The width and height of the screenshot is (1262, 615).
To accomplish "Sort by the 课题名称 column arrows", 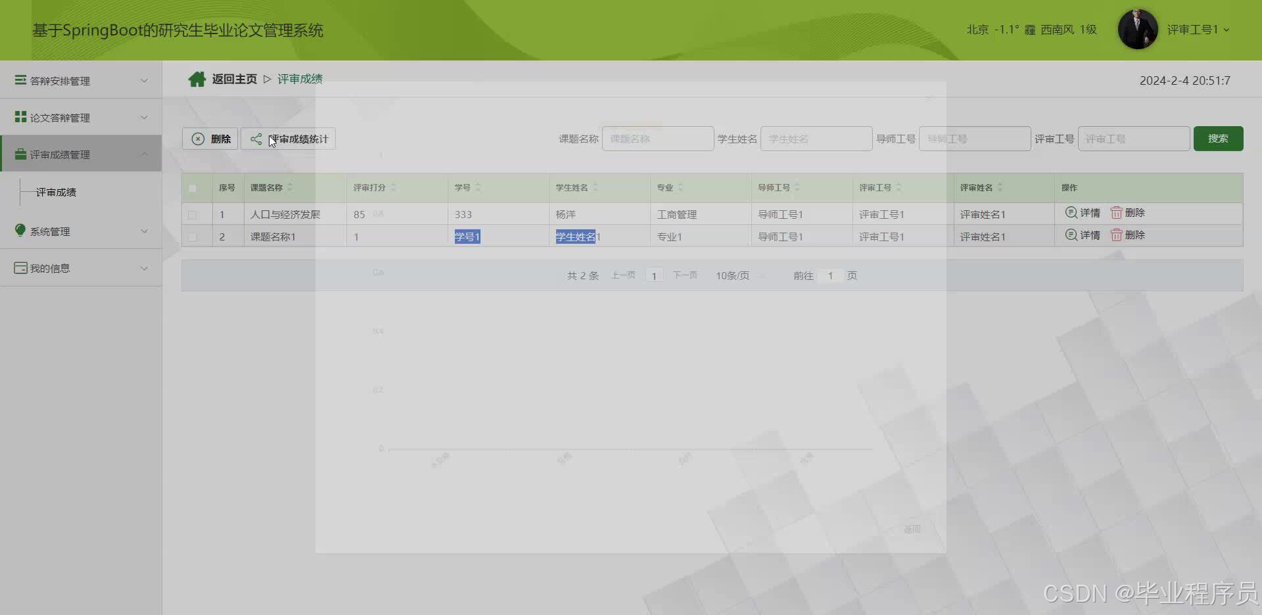I will click(290, 187).
